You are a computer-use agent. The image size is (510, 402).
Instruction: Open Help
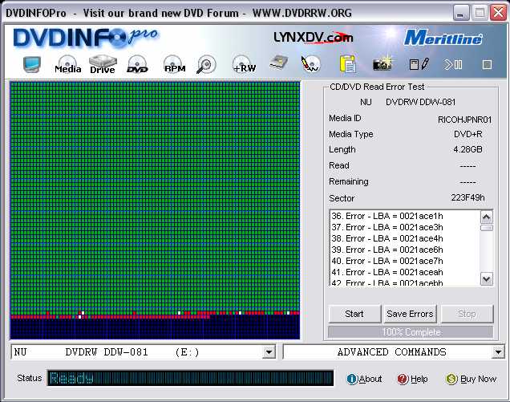tap(412, 379)
